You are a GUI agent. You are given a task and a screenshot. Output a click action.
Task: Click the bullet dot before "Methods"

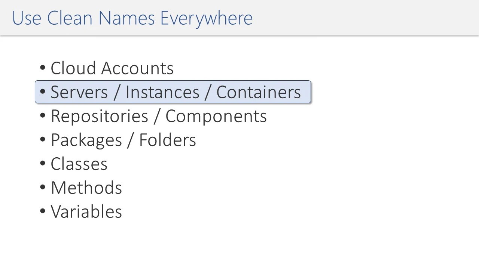[42, 188]
